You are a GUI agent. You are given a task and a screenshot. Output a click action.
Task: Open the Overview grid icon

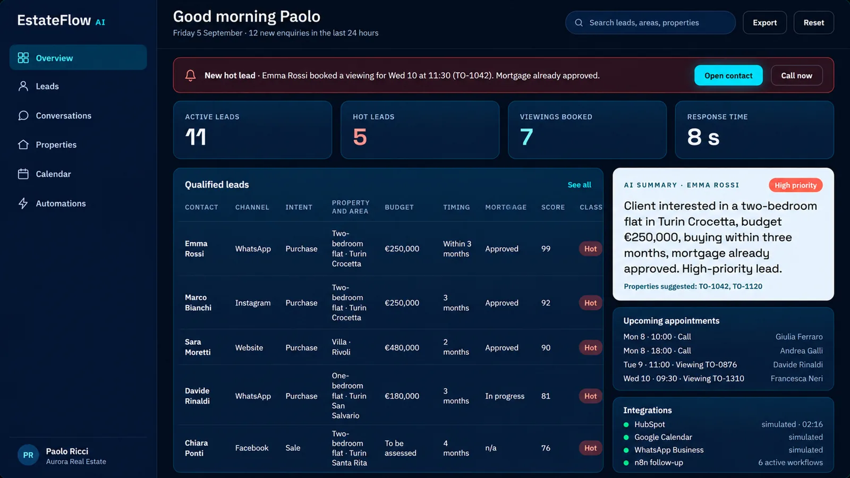[x=23, y=58]
